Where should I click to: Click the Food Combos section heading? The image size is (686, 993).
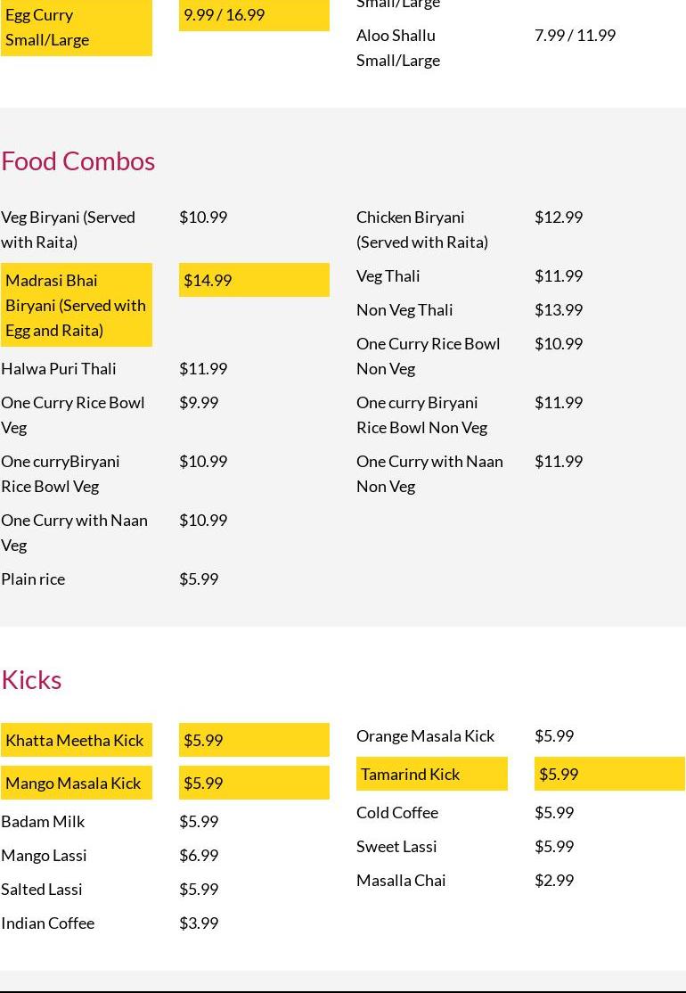pos(78,160)
